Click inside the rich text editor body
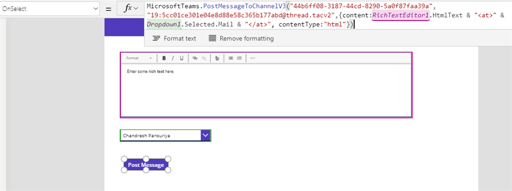This screenshot has height=191, width=512. point(266,90)
